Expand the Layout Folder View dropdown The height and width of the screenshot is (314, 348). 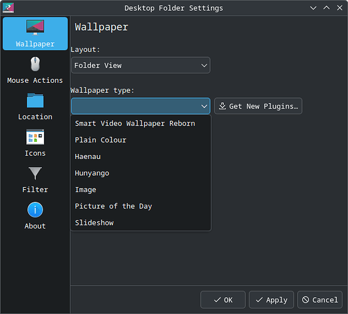140,65
